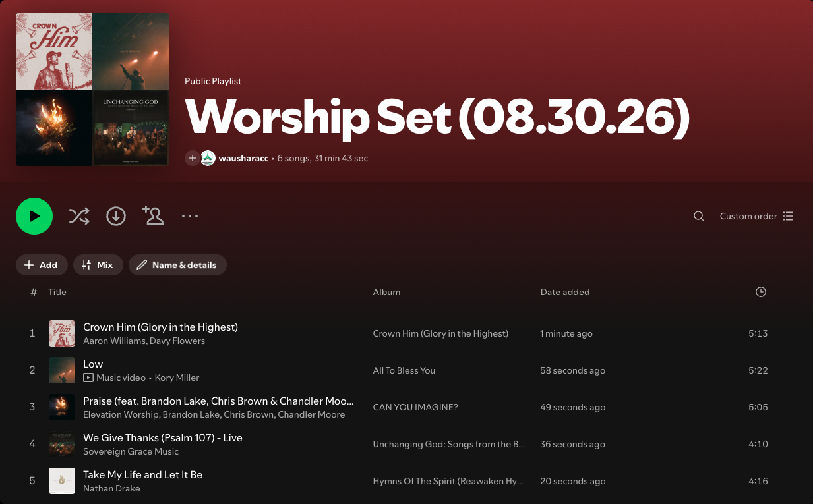Sort by the clock duration column icon
This screenshot has width=813, height=504.
[x=761, y=292]
